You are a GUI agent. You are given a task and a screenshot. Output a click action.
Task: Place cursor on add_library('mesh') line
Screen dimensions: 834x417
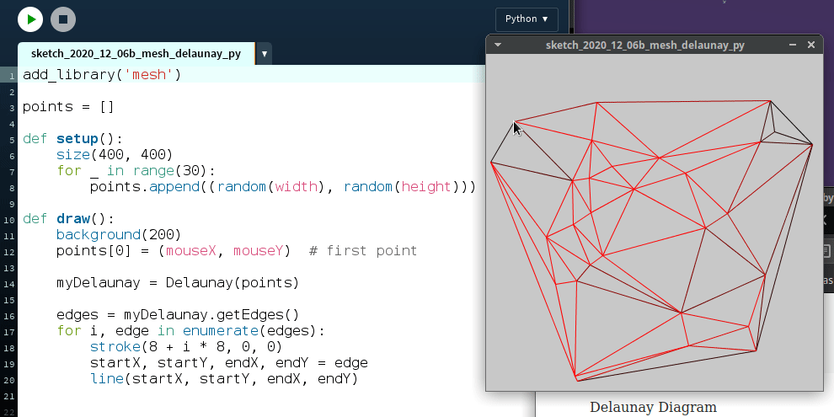[x=101, y=75]
